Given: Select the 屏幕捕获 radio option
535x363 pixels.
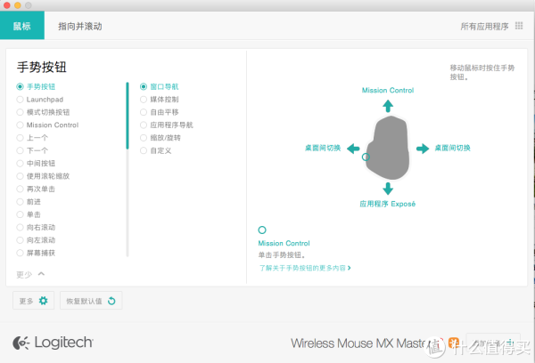Looking at the screenshot, I should tap(20, 253).
